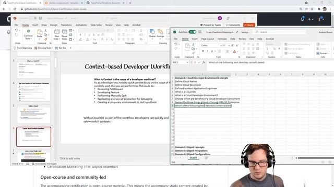Select the Sheet1 tab in Excel

193,158
